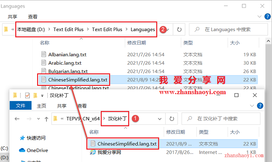Maximize the 汉化补丁 window
The image size is (272, 162).
[x=236, y=95]
